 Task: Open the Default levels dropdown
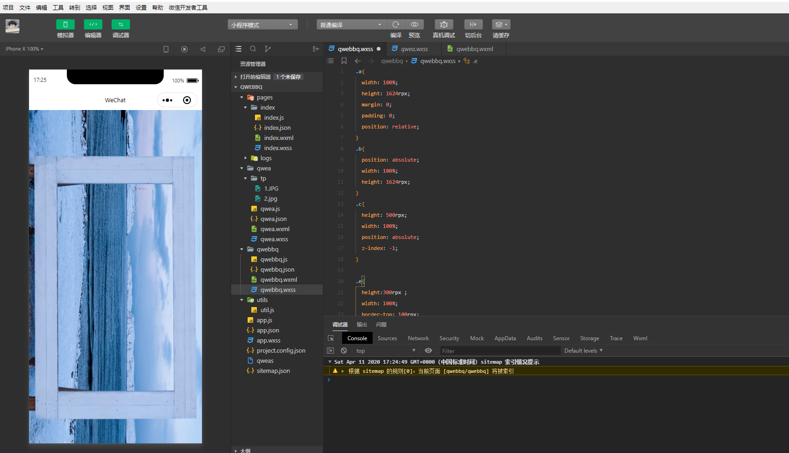pyautogui.click(x=583, y=350)
